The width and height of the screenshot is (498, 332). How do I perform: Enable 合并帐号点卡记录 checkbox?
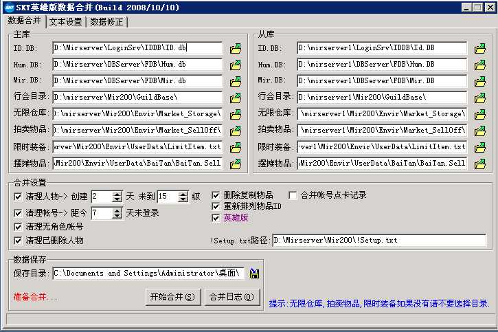click(293, 195)
